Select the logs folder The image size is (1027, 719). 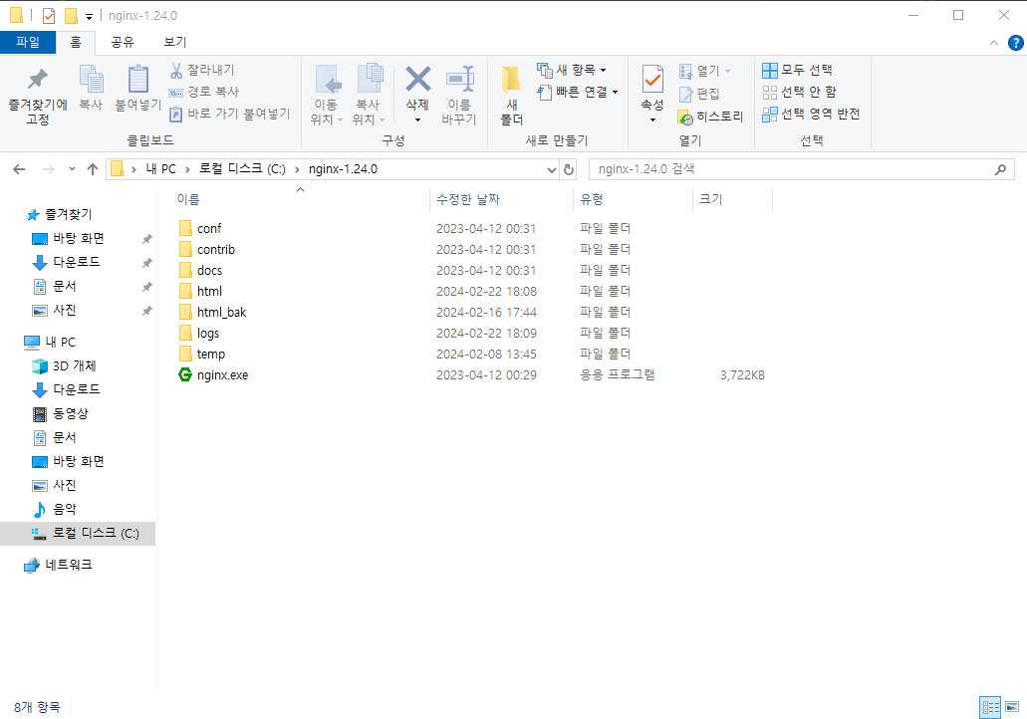pos(207,334)
